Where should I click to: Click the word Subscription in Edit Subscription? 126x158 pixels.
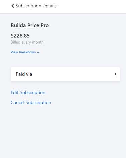click(x=32, y=93)
